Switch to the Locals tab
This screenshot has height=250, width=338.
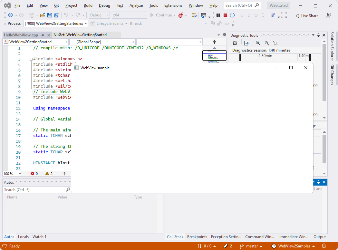coord(23,237)
